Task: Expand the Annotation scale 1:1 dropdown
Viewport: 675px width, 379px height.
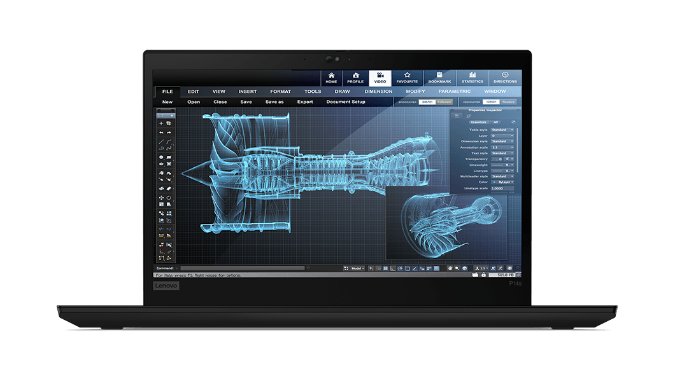Action: [502, 147]
